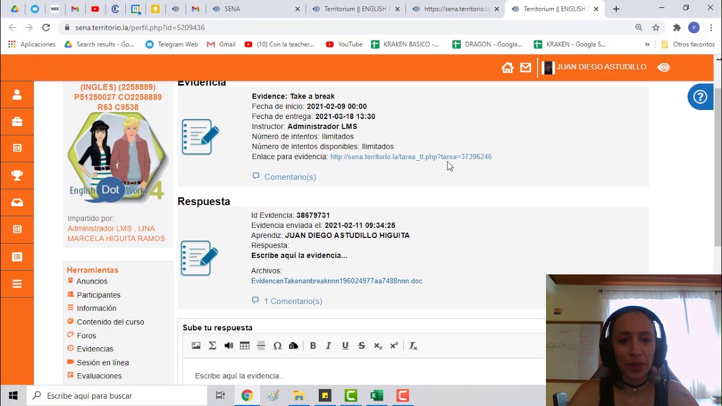
Task: Reload the current page
Action: point(46,28)
